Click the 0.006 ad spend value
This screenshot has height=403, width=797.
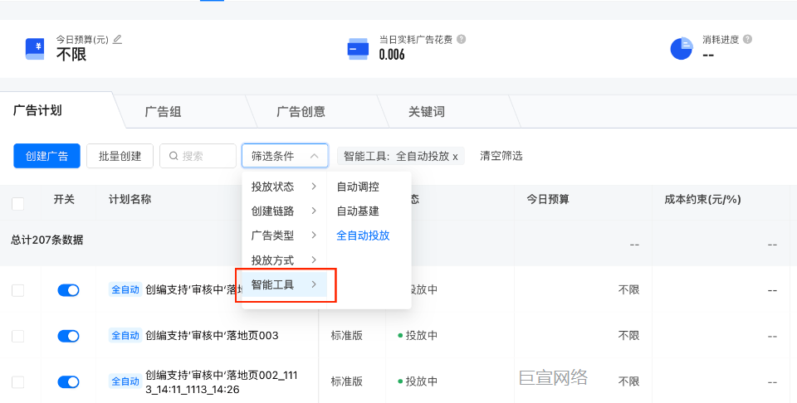(x=392, y=54)
